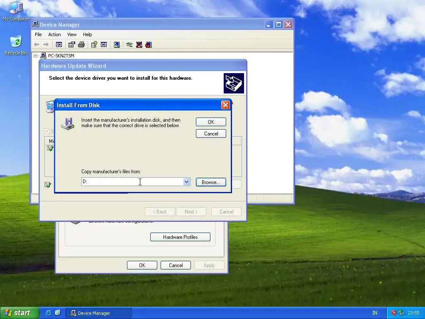Click the network connection tray icon
Image resolution: width=425 pixels, height=319 pixels.
[402, 313]
